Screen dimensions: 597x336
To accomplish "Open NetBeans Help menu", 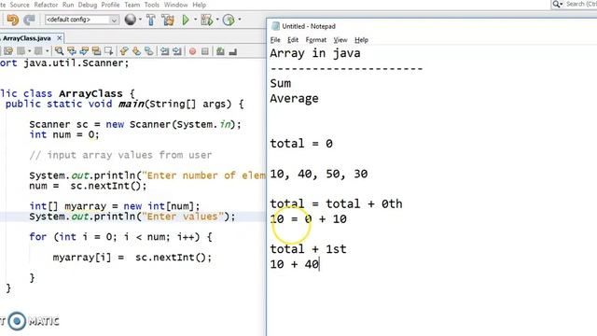I will pyautogui.click(x=199, y=5).
